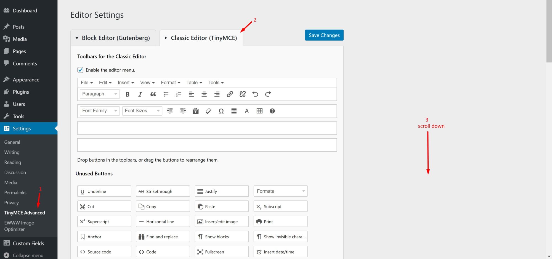The width and height of the screenshot is (552, 259).
Task: Open the Permalinks settings link
Action: (15, 192)
